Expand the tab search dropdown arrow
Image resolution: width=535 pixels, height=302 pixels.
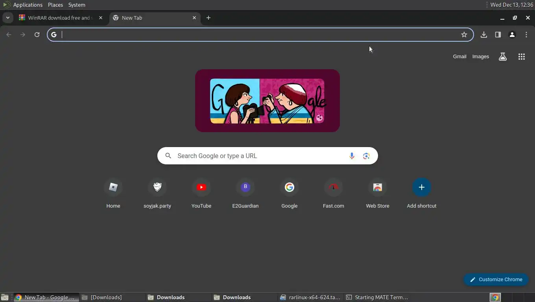(x=7, y=18)
